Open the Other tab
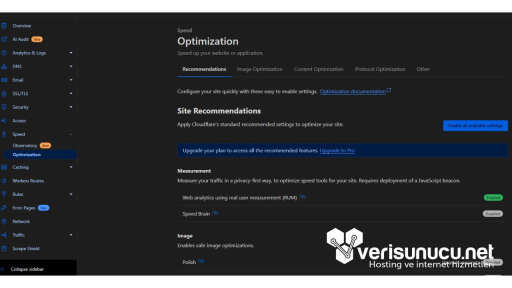512x288 pixels. [x=423, y=69]
